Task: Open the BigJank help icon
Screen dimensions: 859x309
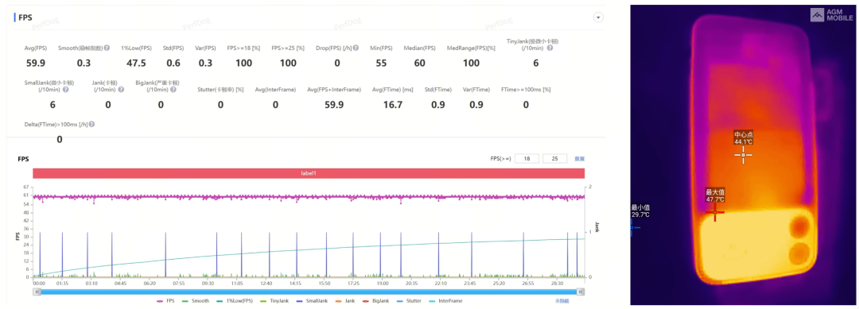Action: tap(173, 89)
